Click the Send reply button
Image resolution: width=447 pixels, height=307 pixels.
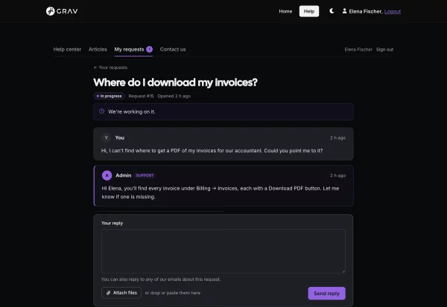coord(327,294)
